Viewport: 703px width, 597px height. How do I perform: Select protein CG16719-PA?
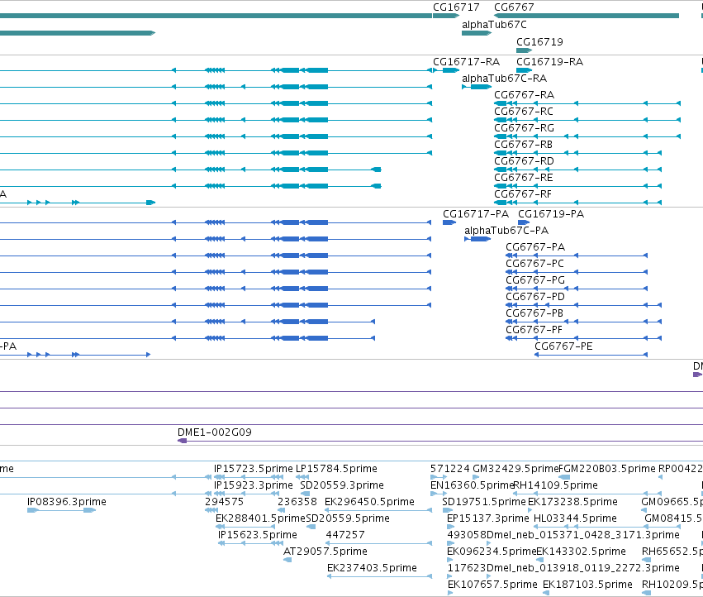pos(550,214)
